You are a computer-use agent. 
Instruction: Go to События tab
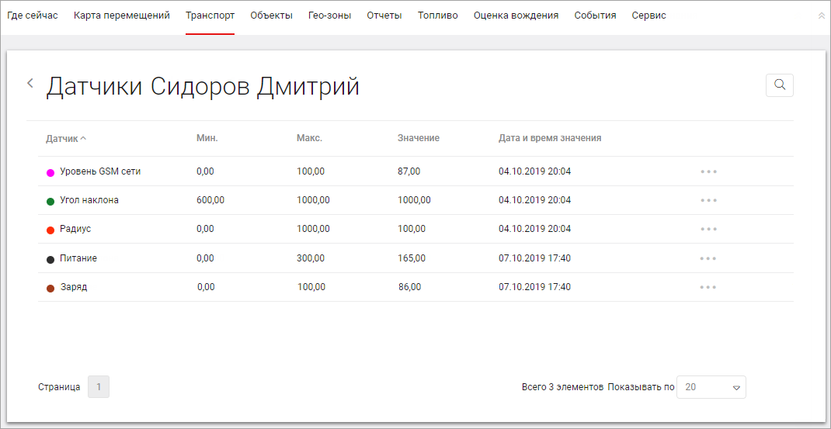(x=595, y=16)
